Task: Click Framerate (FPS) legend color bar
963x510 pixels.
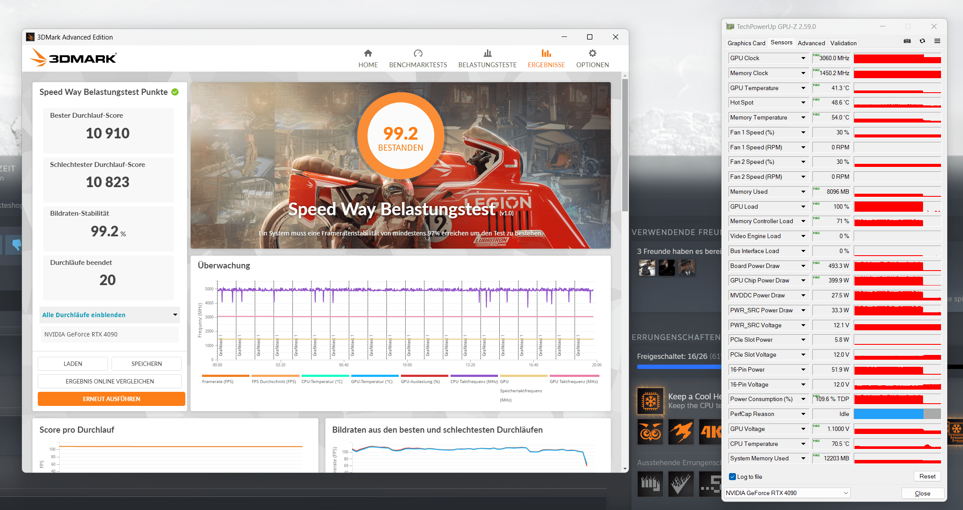Action: [226, 376]
